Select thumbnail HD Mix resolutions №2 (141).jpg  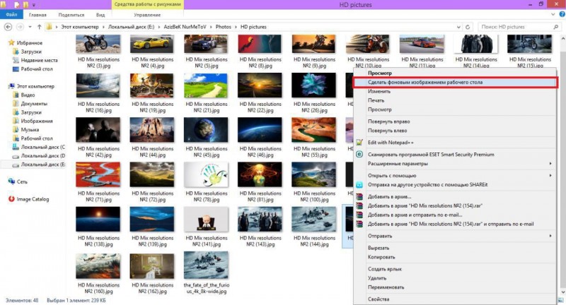click(x=206, y=220)
